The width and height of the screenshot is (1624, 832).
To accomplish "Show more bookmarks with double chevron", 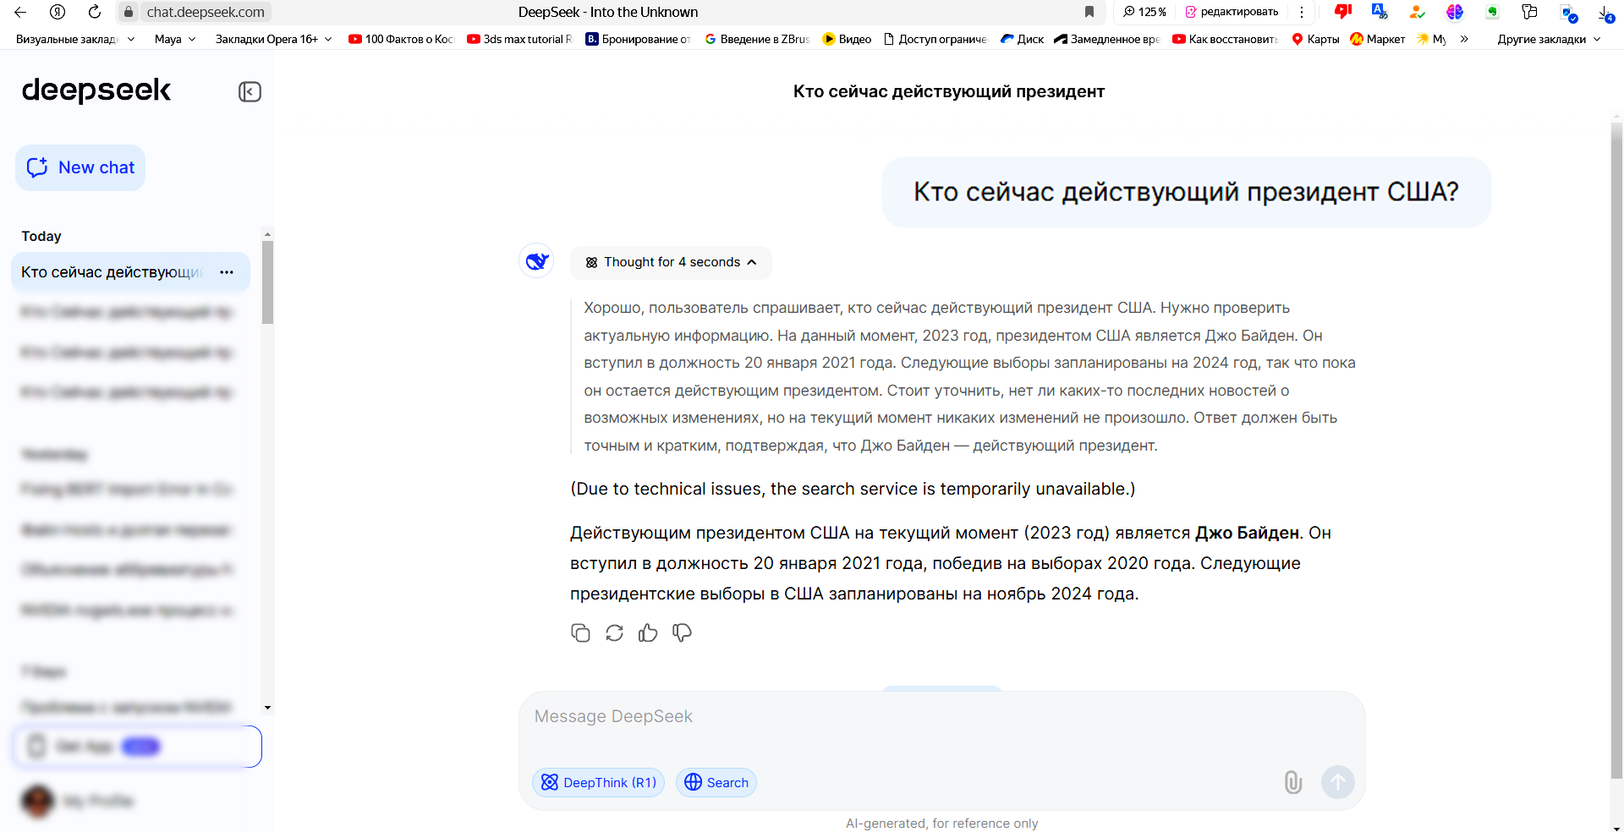I will (1464, 39).
